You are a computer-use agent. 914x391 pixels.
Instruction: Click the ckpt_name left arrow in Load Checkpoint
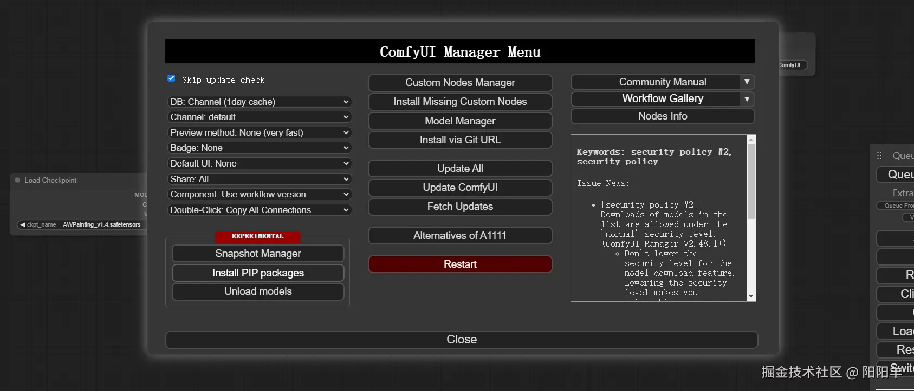(x=23, y=224)
